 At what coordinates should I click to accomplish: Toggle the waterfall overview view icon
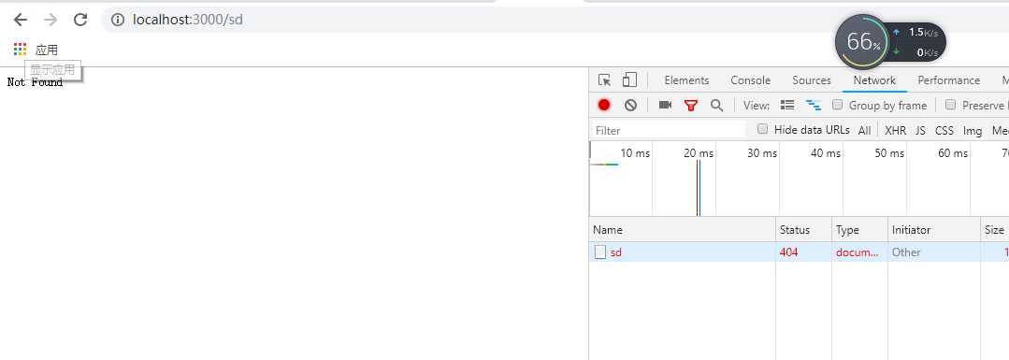click(814, 105)
